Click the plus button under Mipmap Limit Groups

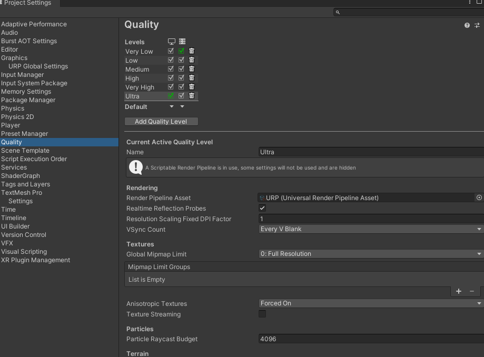click(458, 291)
